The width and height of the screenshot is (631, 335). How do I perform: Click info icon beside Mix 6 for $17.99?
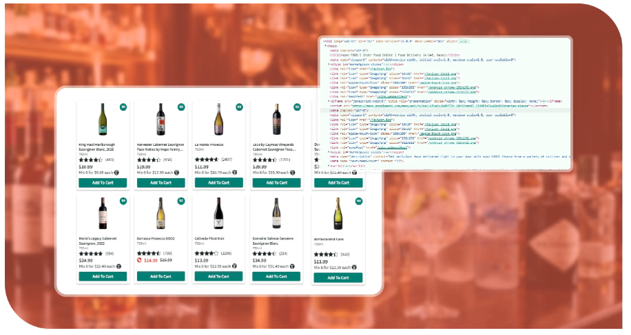pyautogui.click(x=176, y=173)
